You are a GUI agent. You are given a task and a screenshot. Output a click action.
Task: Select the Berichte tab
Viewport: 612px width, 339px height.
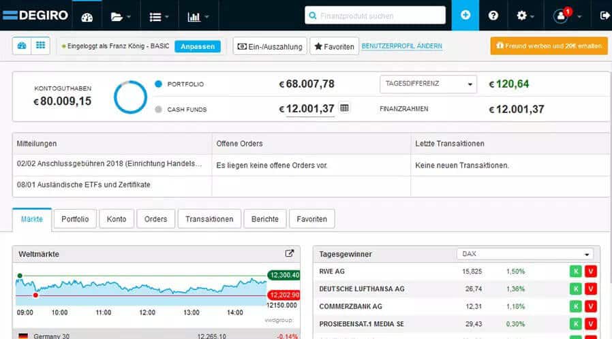click(x=265, y=219)
